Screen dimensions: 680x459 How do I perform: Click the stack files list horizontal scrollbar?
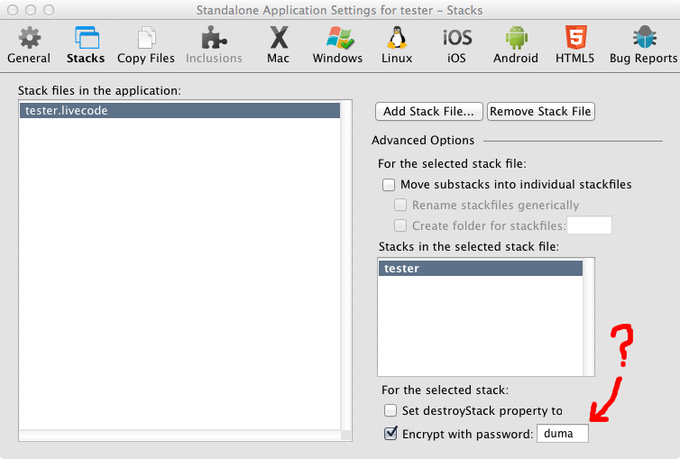pyautogui.click(x=180, y=436)
